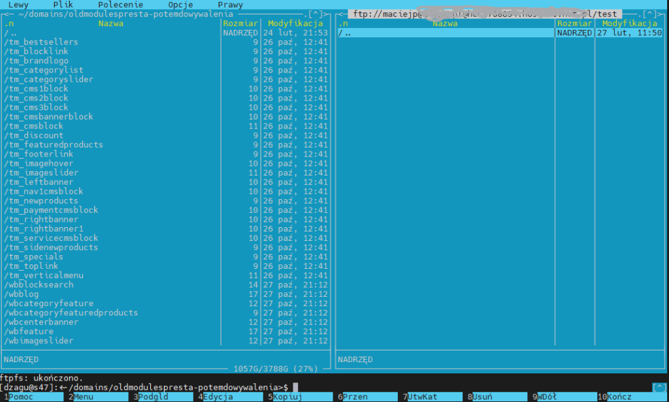Click the 9 WDół pull-down button
This screenshot has width=669, height=402.
pos(563,397)
